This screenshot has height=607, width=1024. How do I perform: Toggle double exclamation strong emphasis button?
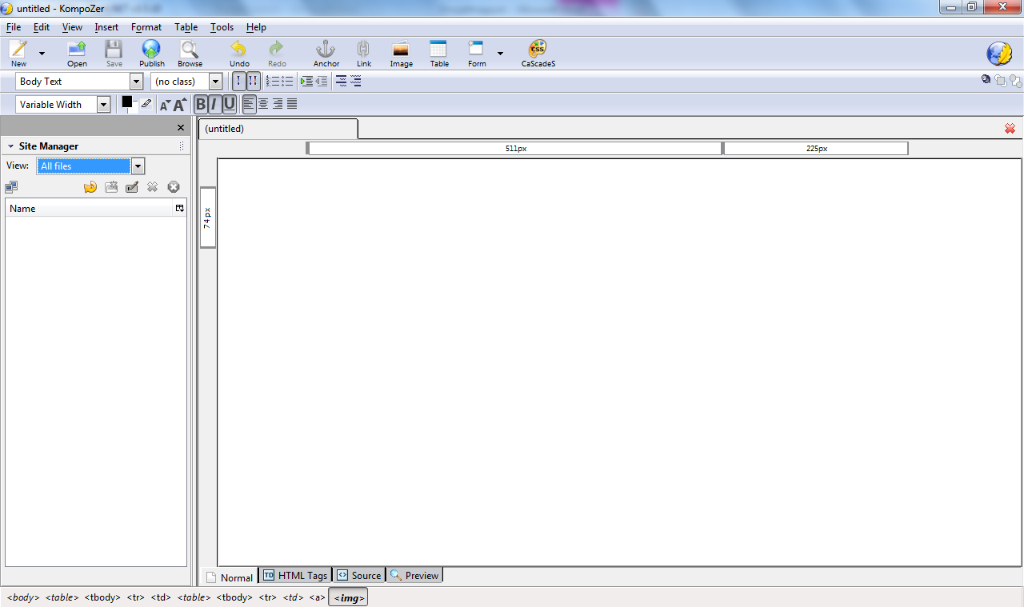tap(253, 82)
